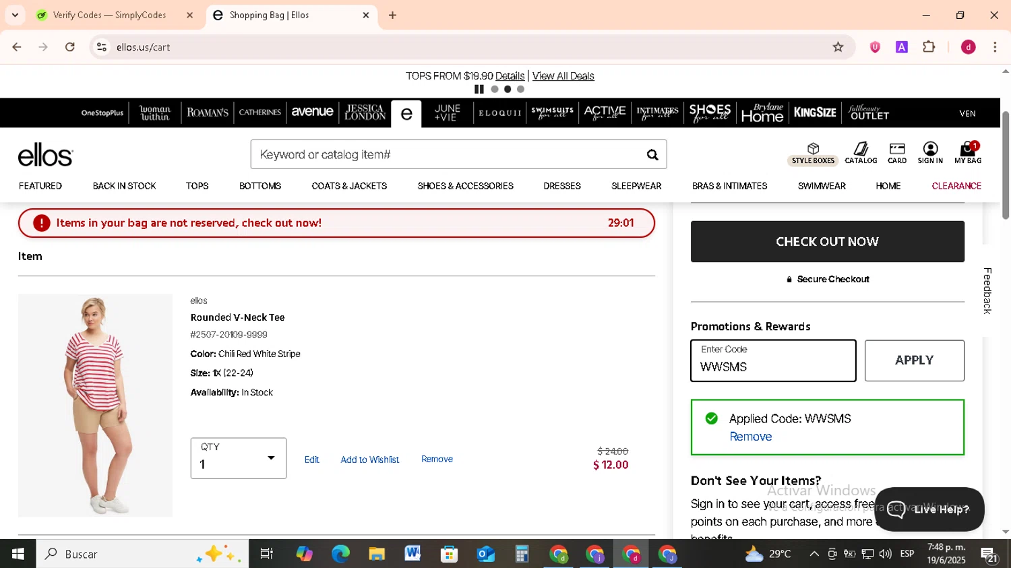Open Woman Within brand link

(x=154, y=113)
